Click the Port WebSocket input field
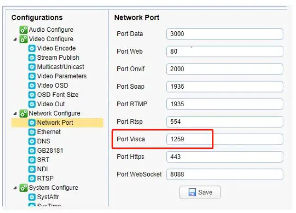 224,174
